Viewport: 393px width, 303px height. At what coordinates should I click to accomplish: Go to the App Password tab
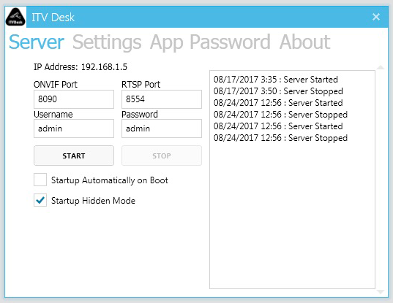[210, 42]
